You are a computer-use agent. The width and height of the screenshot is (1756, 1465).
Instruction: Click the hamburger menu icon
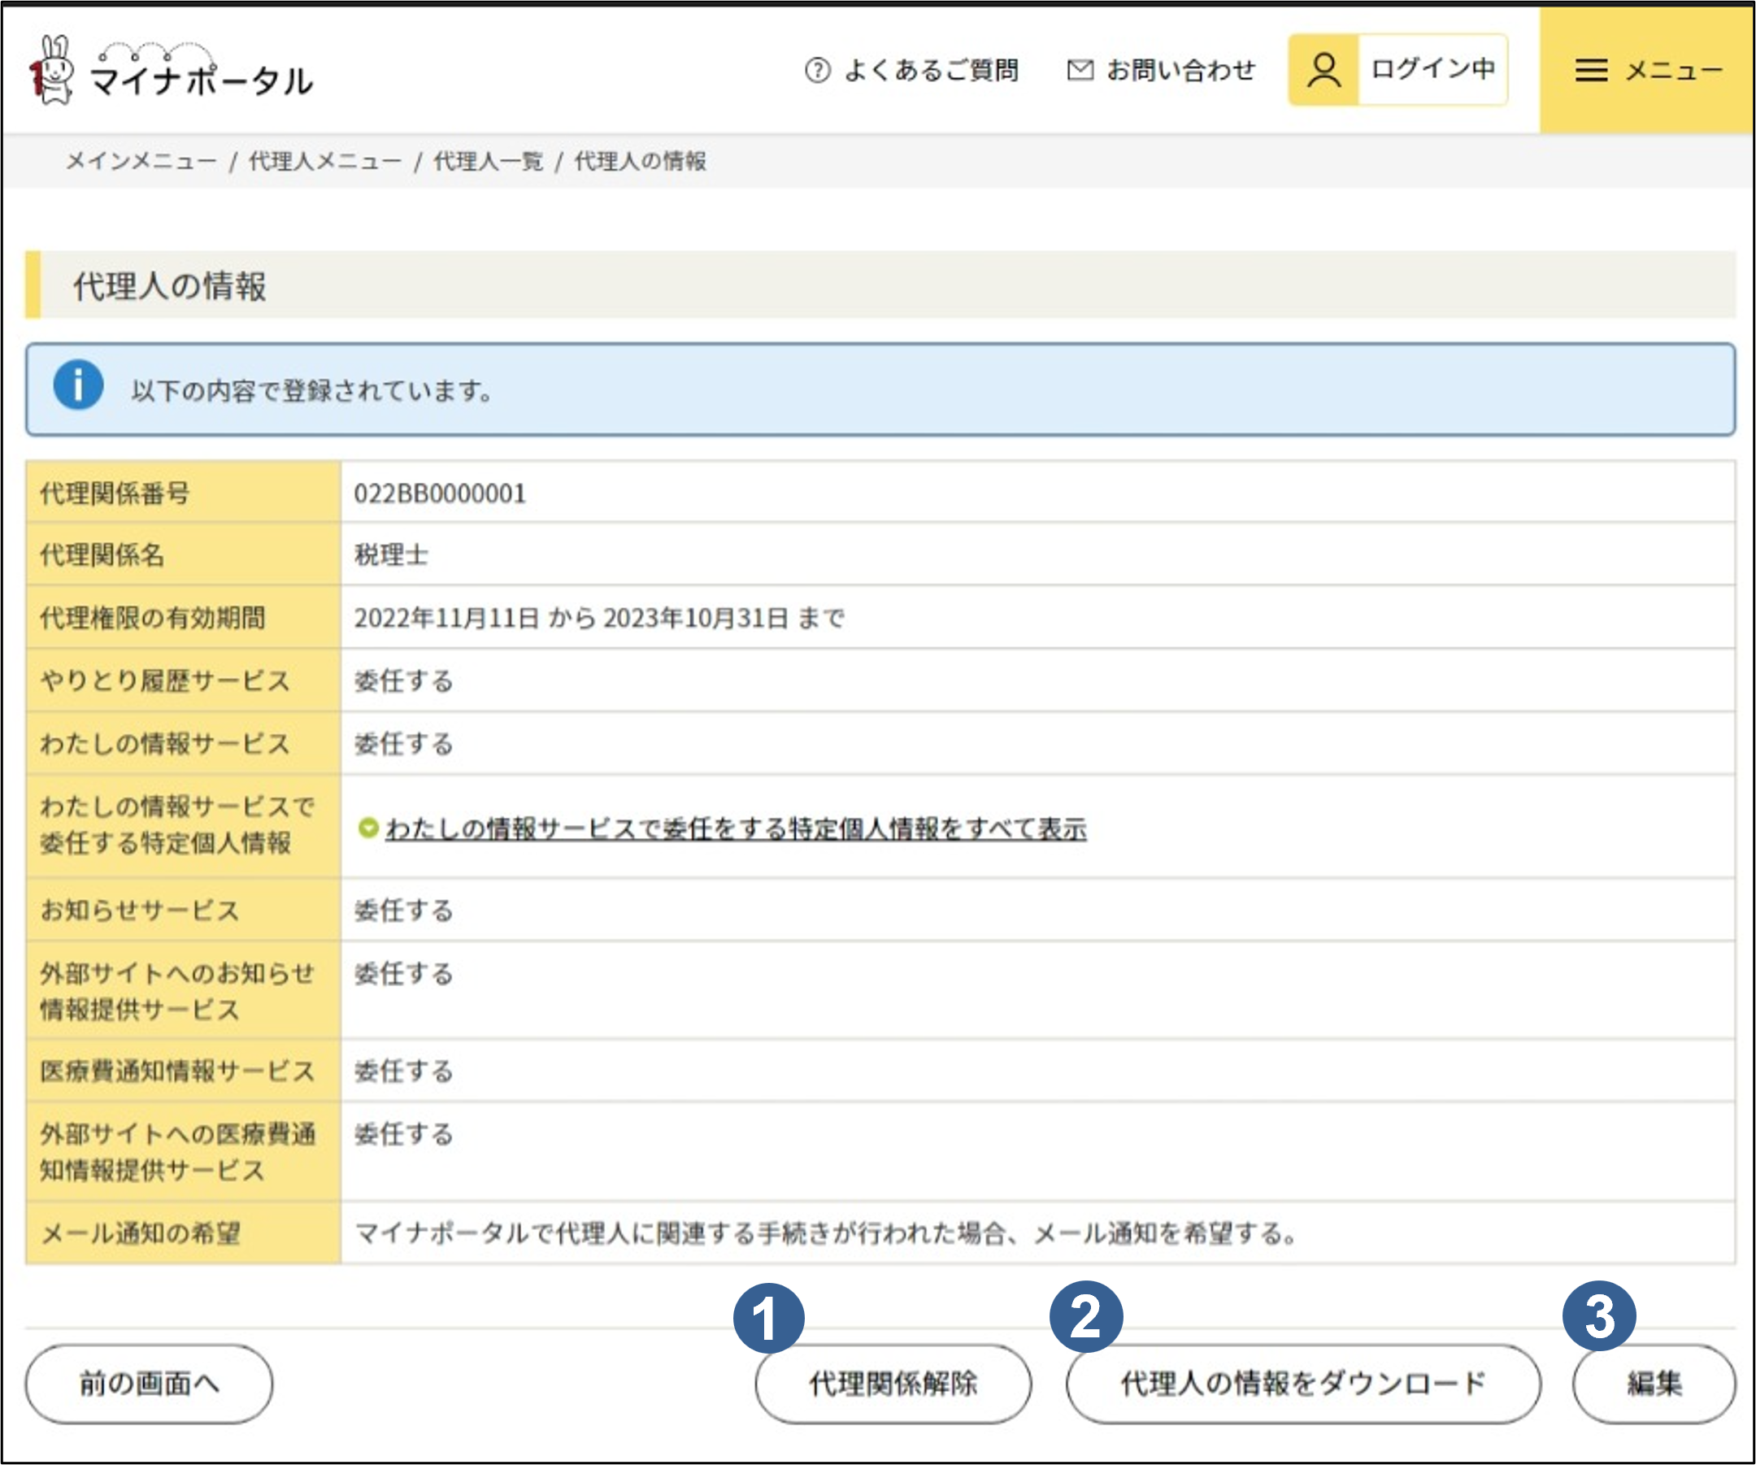coord(1590,70)
